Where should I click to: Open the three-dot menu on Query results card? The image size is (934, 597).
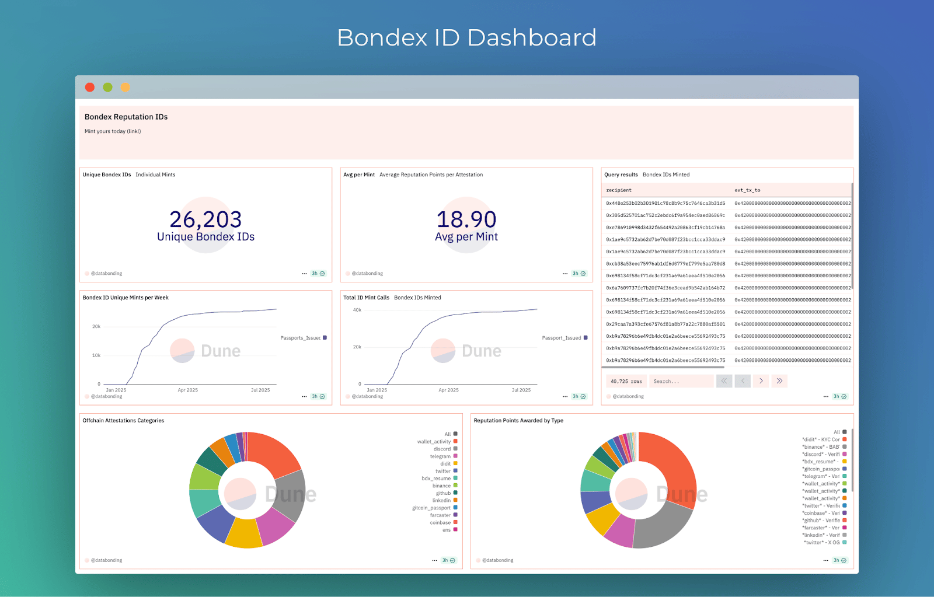pyautogui.click(x=826, y=396)
